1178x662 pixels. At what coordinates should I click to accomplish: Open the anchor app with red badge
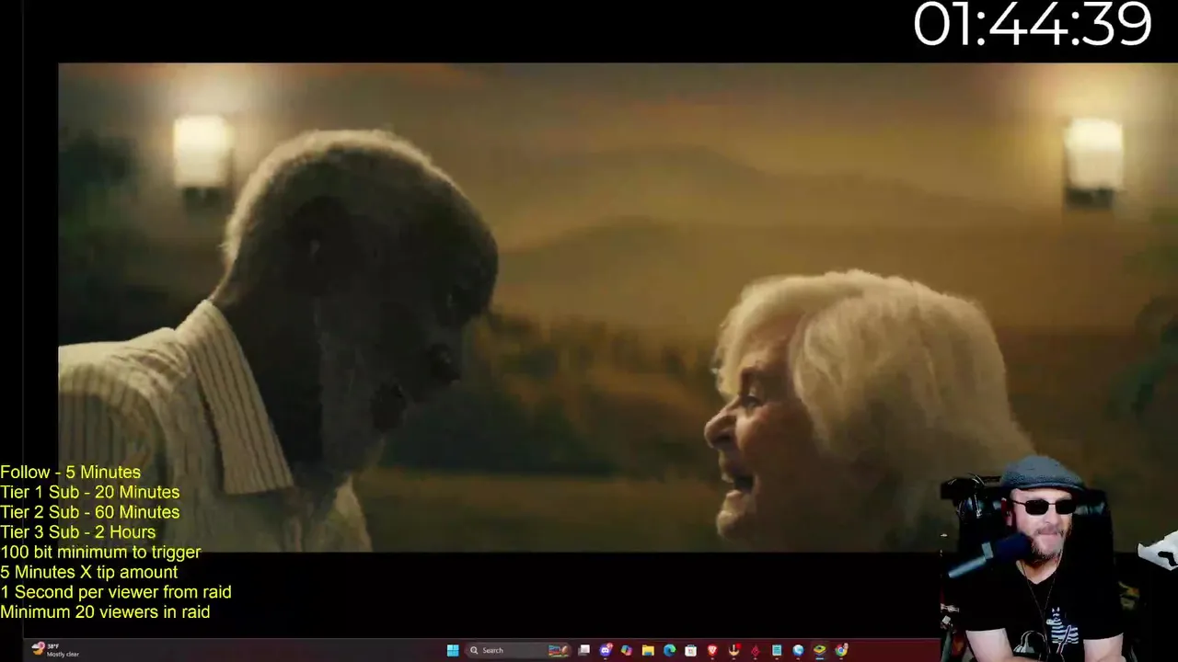[733, 650]
